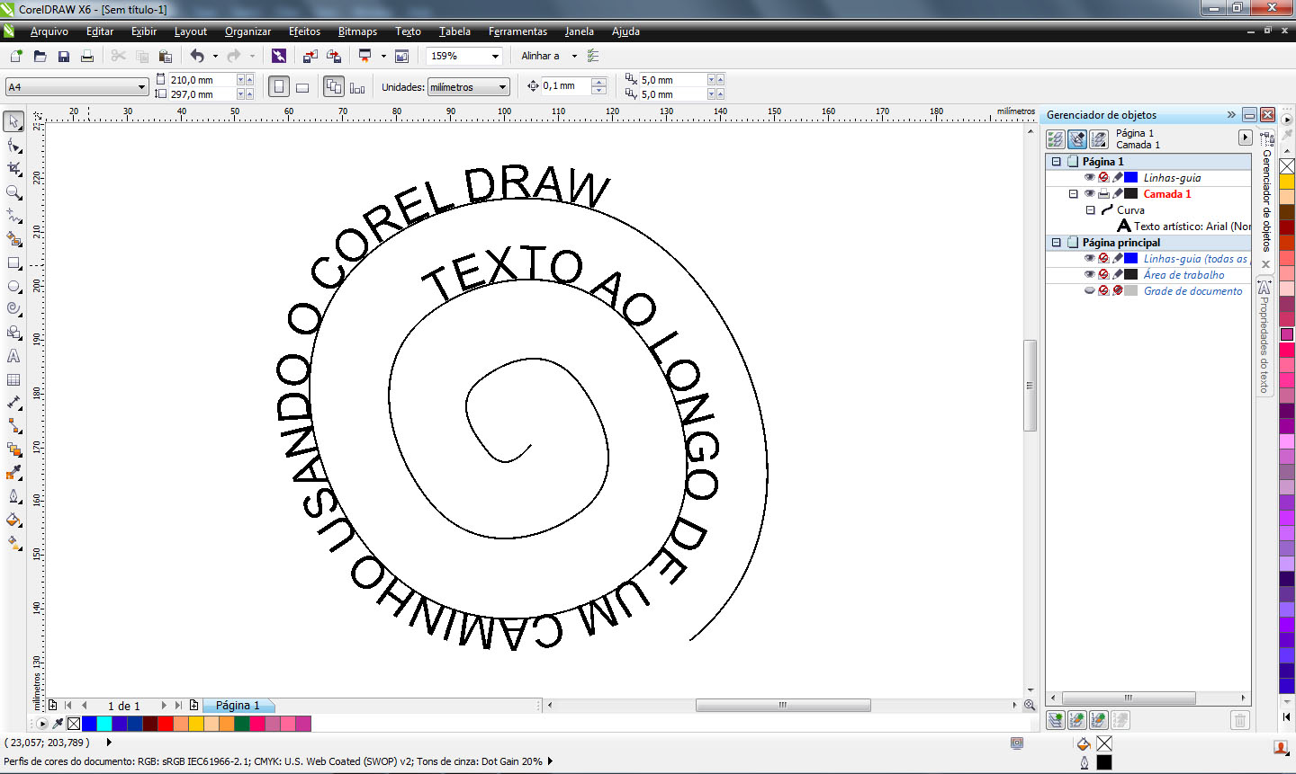Toggle printing for Camada 1 layer
This screenshot has height=774, width=1296.
(1103, 194)
